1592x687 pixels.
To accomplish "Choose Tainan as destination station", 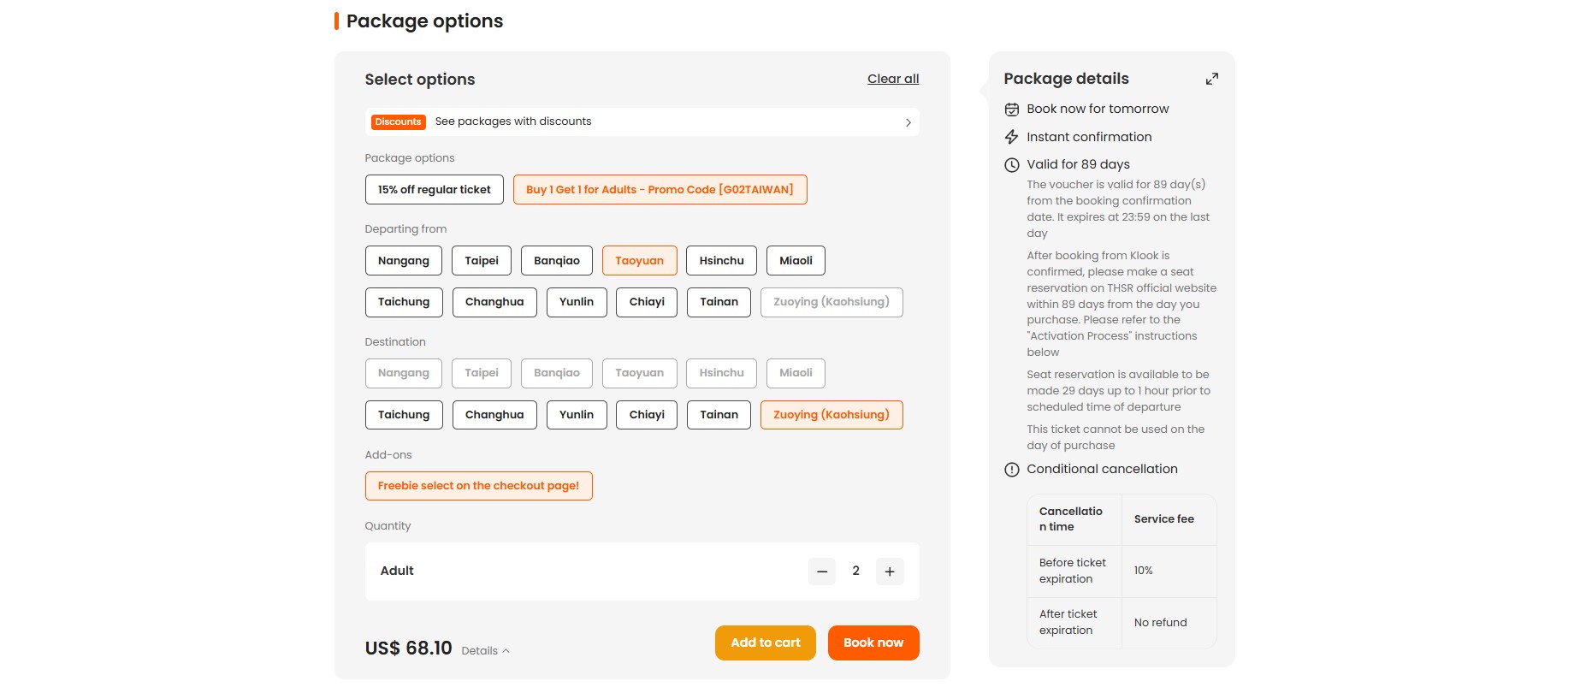I will tap(718, 415).
